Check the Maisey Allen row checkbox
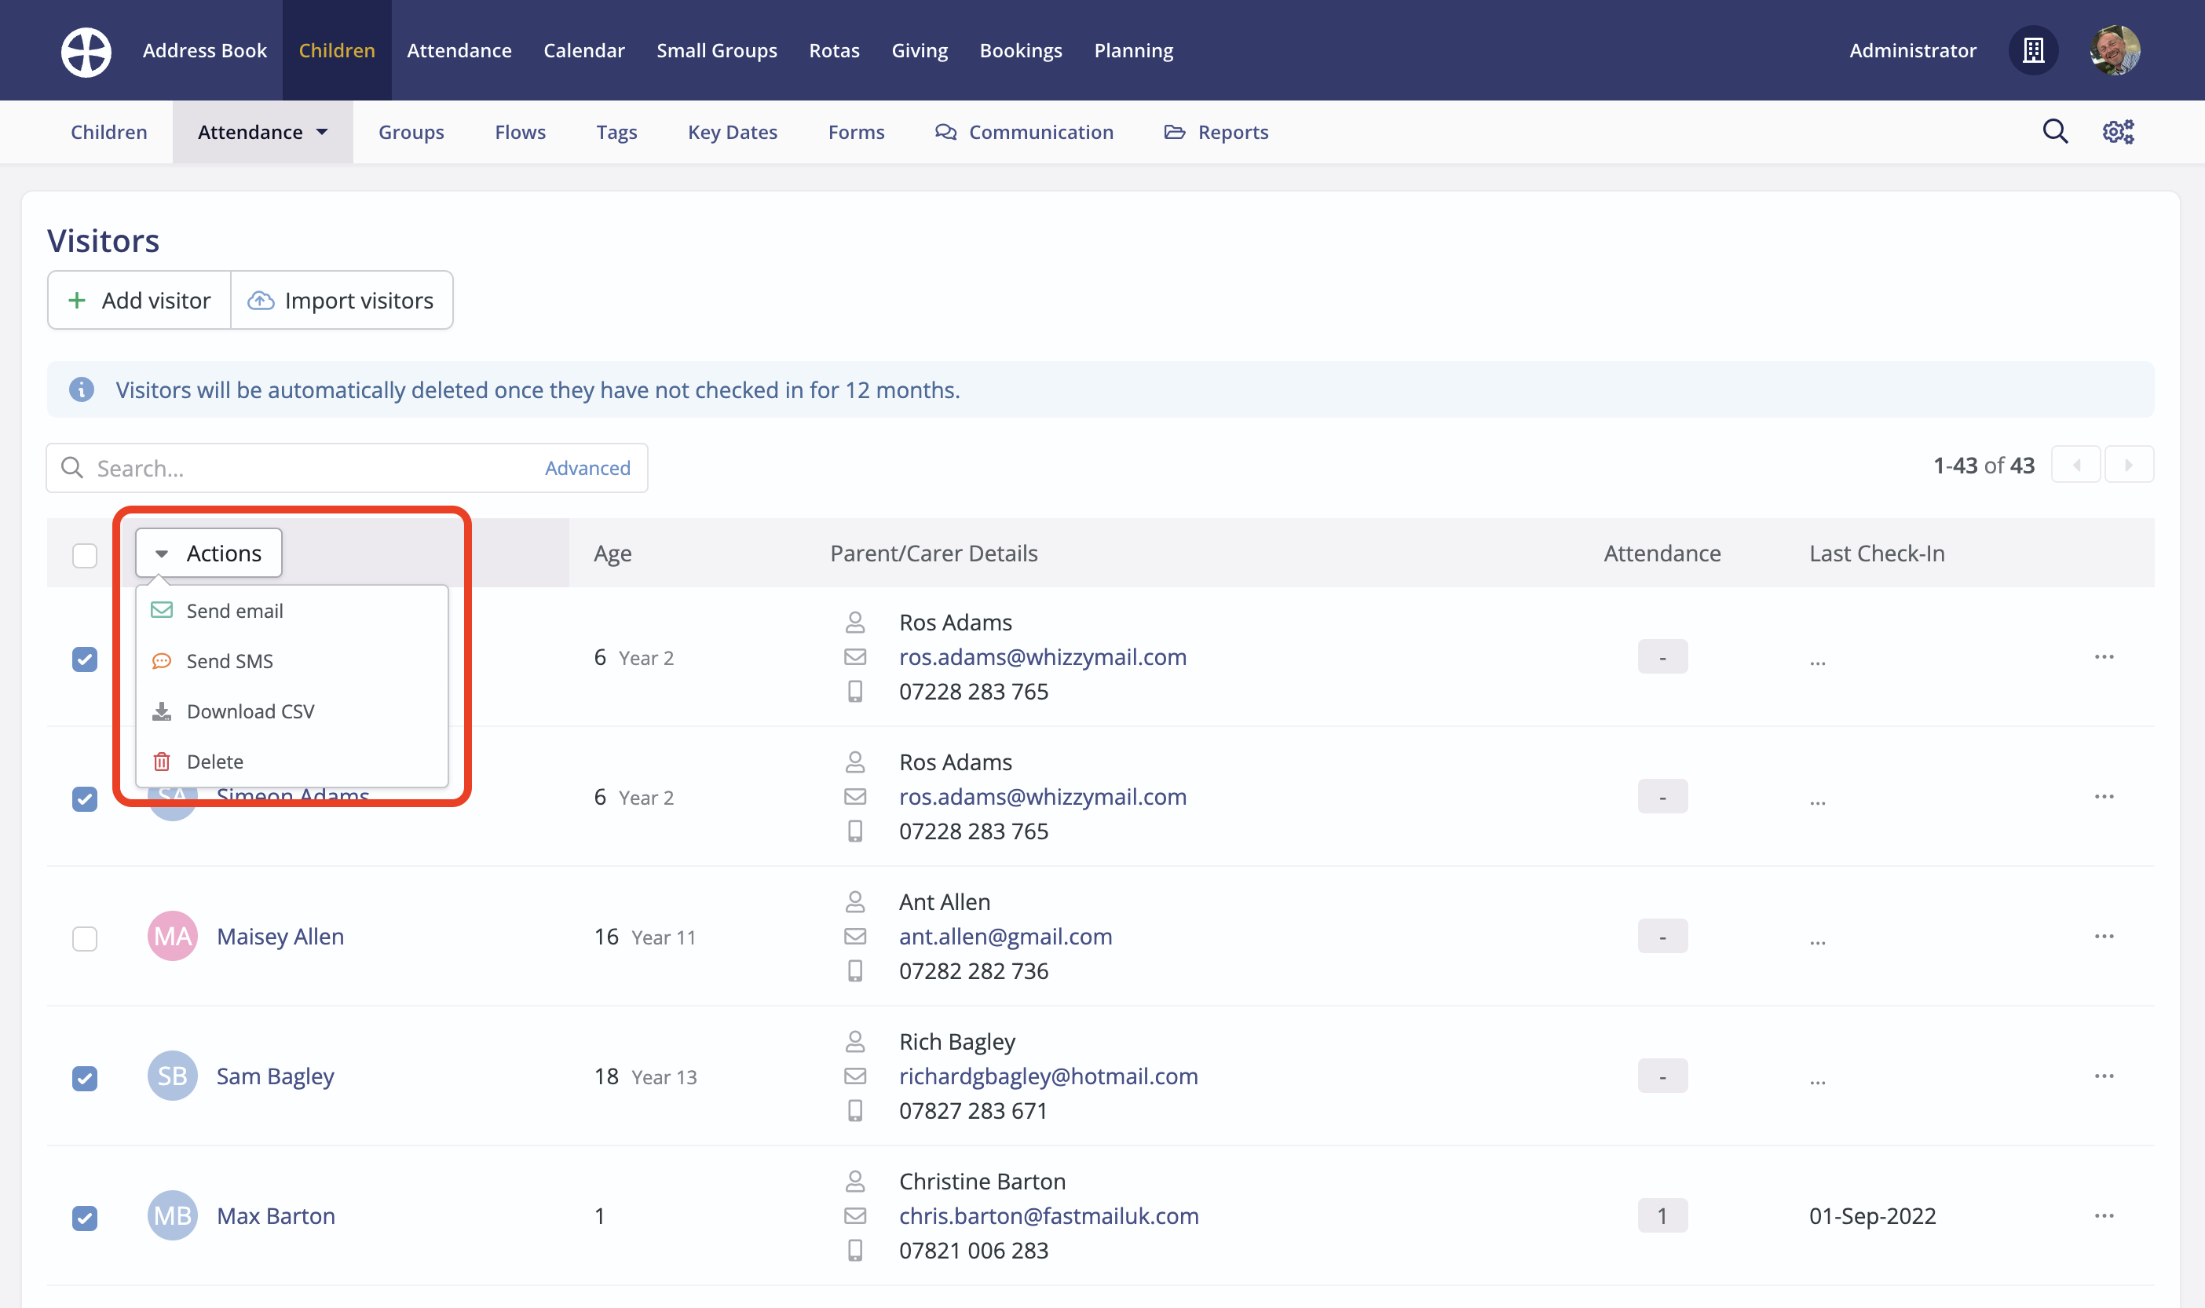The height and width of the screenshot is (1308, 2205). click(85, 937)
